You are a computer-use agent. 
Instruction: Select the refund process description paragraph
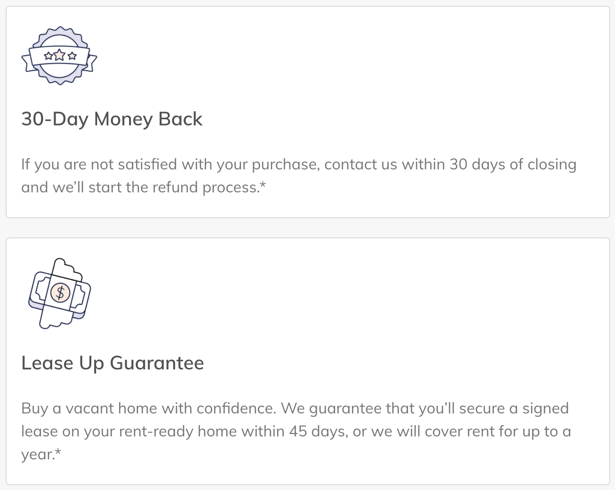pyautogui.click(x=299, y=176)
